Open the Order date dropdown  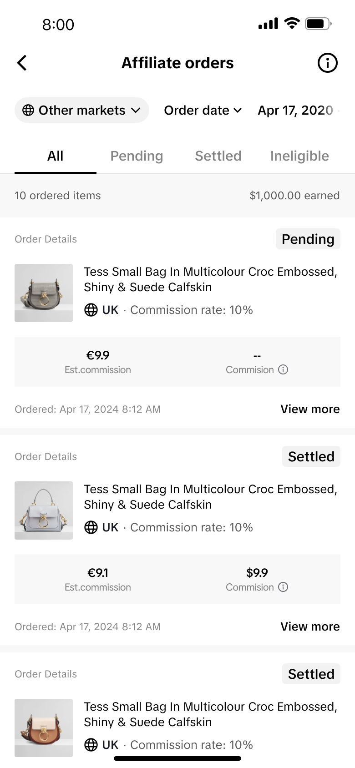(x=203, y=110)
